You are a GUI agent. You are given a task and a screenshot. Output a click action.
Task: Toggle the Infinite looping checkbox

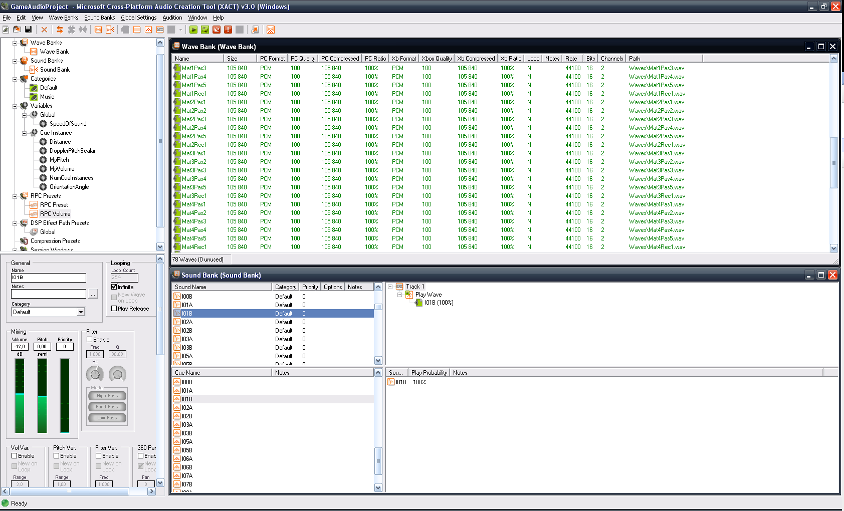tap(114, 287)
